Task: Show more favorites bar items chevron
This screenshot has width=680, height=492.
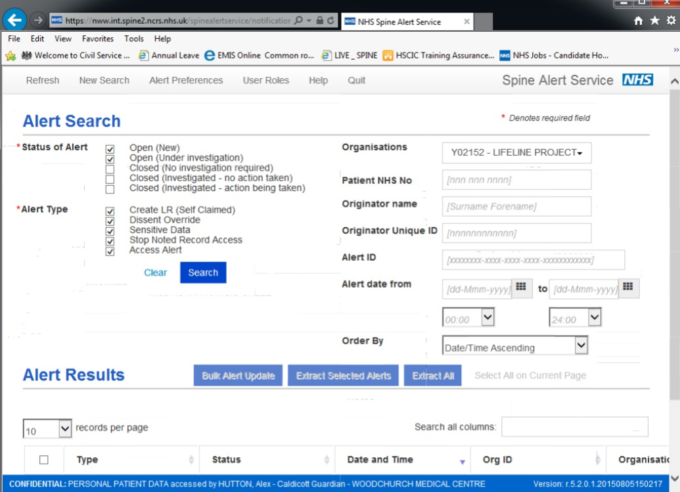Action: [x=675, y=51]
